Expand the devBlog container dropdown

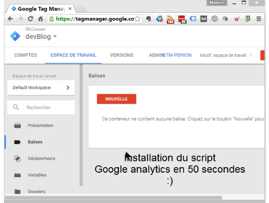55,36
